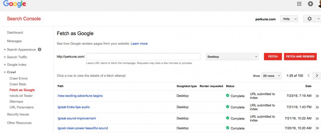The image size is (321, 133).
Task: Collapse the Crawl section
Action: coord(5,72)
